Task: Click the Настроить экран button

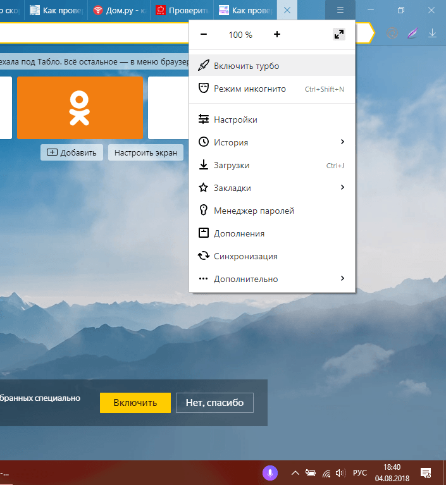Action: coord(146,152)
